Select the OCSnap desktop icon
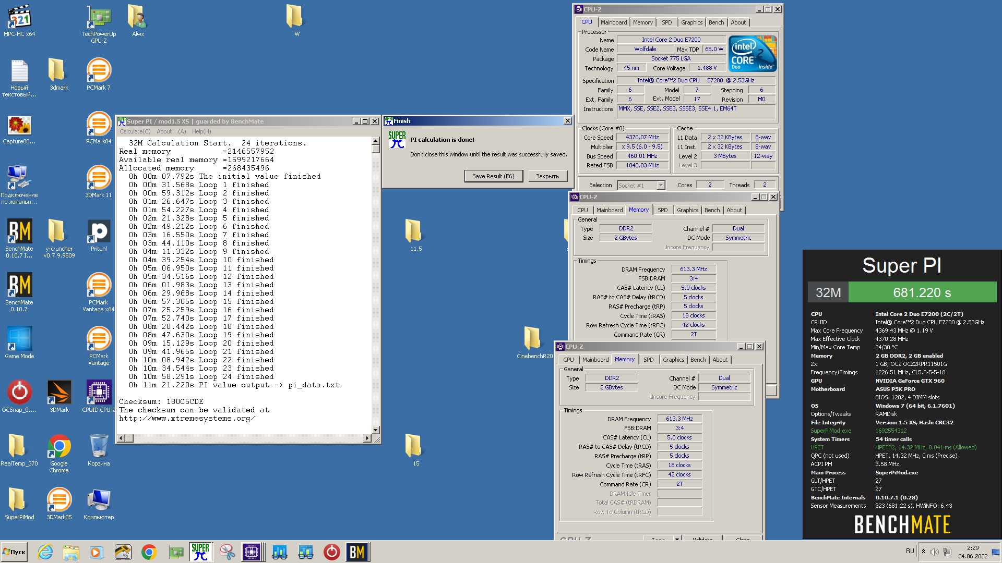This screenshot has height=563, width=1002. [x=19, y=396]
